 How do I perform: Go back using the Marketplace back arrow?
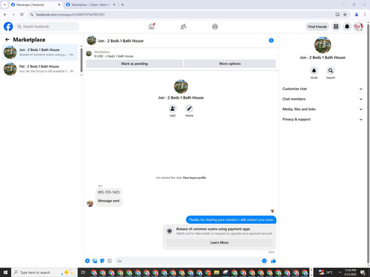click(7, 39)
